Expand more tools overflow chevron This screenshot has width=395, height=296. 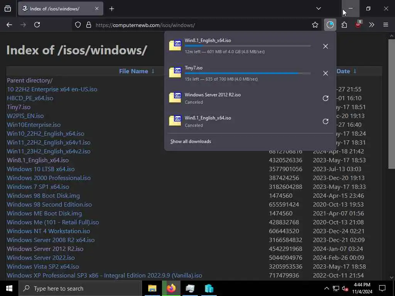(371, 25)
